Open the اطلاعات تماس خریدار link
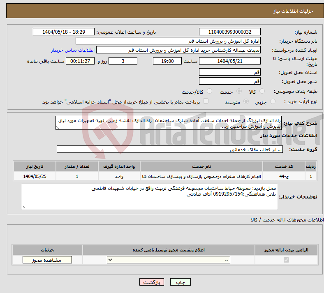Image resolution: width=324 pixels, height=293 pixels. (x=73, y=50)
